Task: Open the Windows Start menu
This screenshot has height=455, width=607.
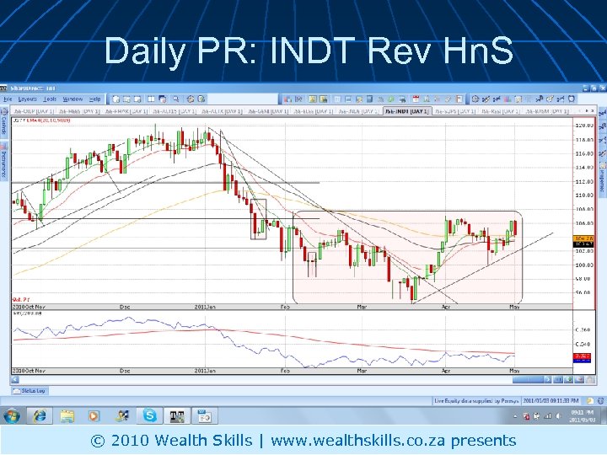Action: (12, 416)
